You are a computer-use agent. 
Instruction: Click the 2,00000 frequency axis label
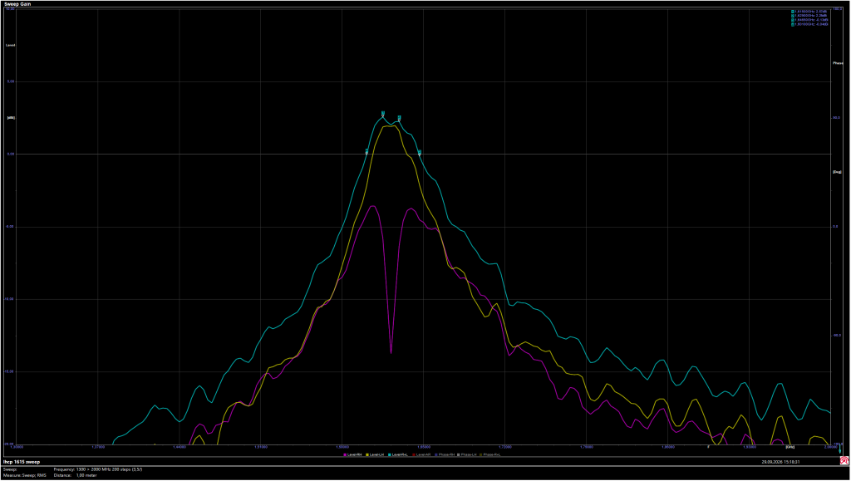click(830, 448)
